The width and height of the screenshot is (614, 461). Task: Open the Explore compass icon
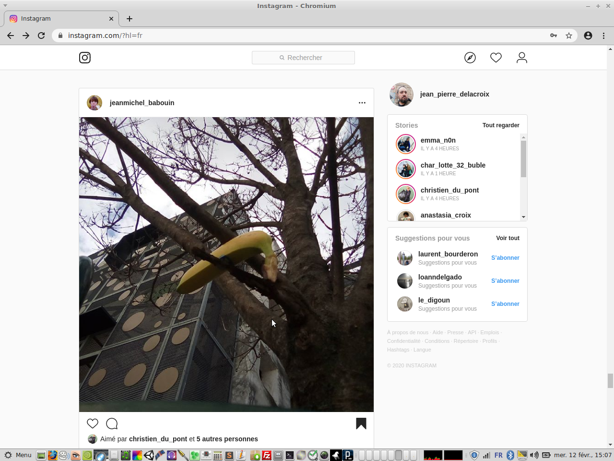click(470, 58)
